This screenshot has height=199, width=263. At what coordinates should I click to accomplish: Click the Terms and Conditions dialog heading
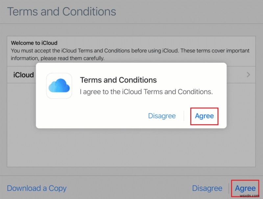(118, 80)
